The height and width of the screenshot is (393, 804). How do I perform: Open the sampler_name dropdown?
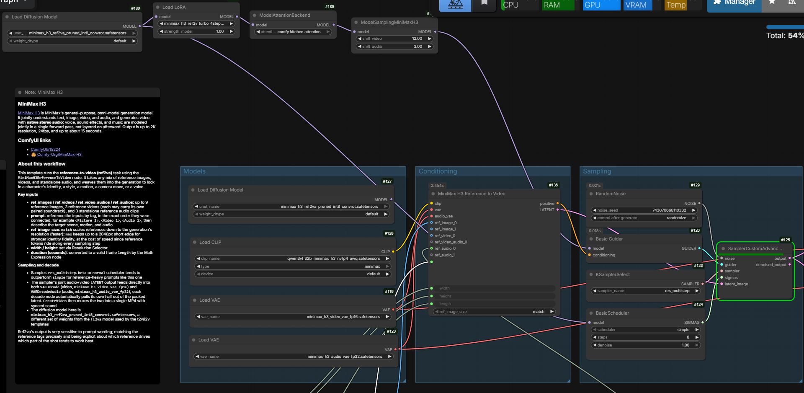[645, 291]
